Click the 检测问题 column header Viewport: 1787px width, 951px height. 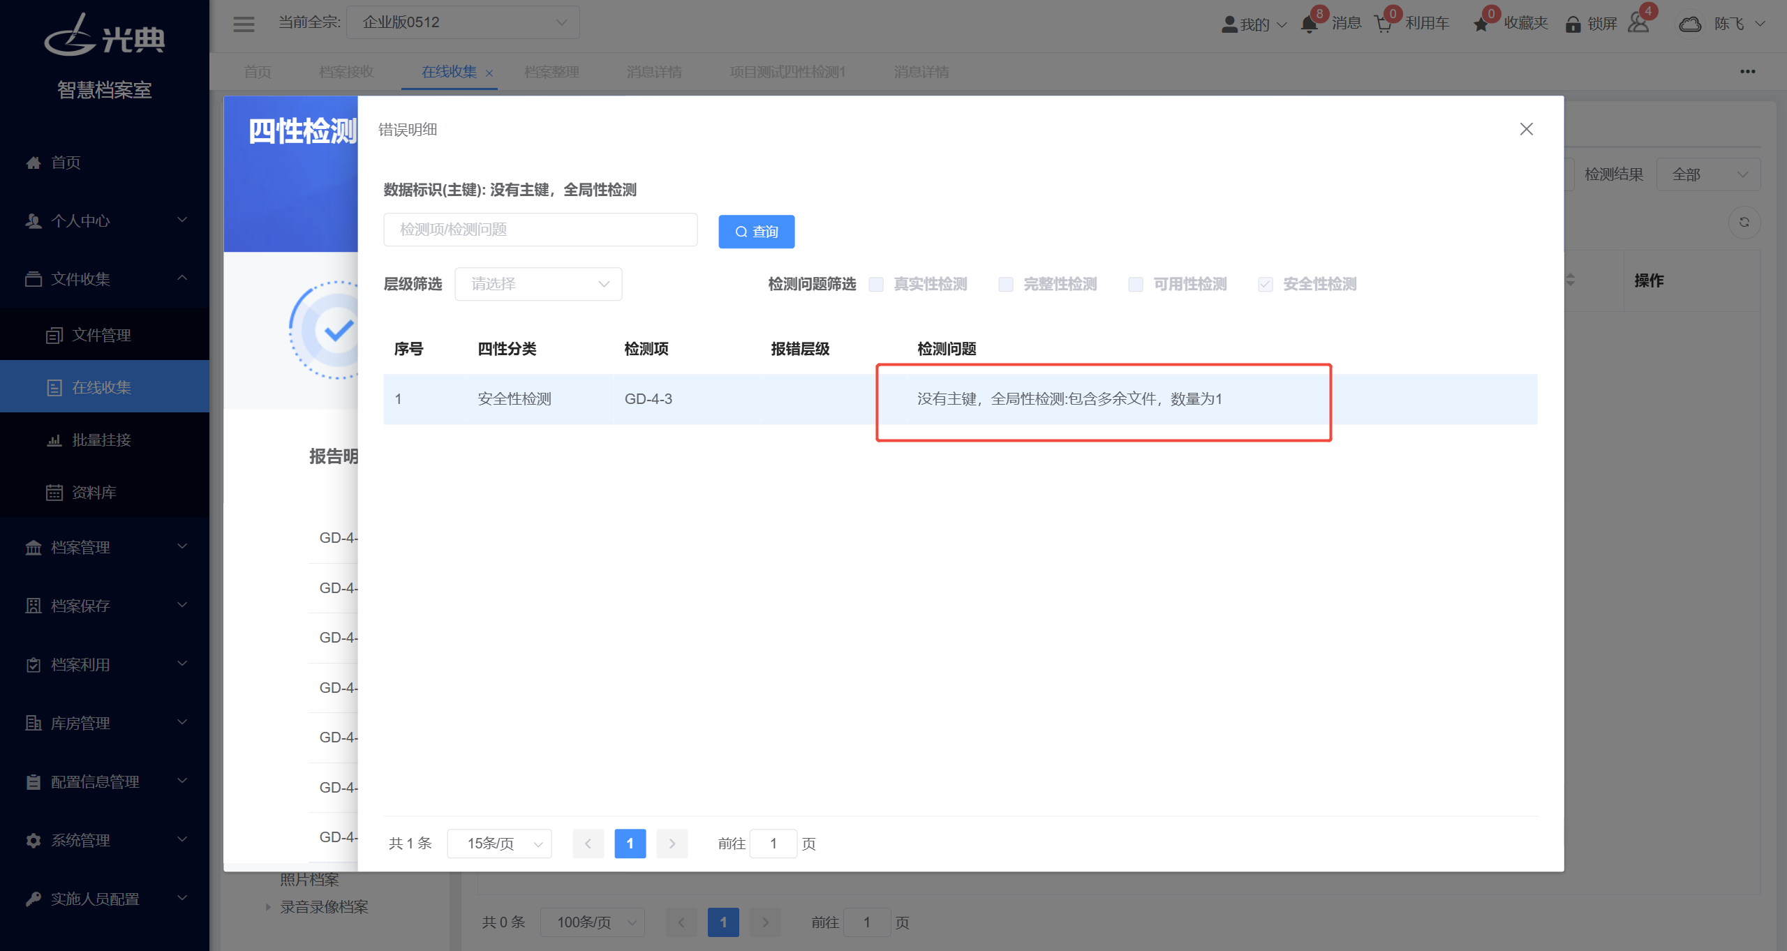947,349
